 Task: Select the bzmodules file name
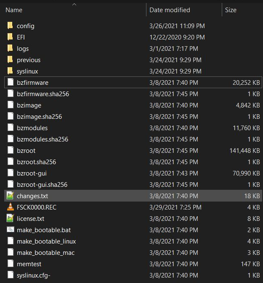point(32,128)
